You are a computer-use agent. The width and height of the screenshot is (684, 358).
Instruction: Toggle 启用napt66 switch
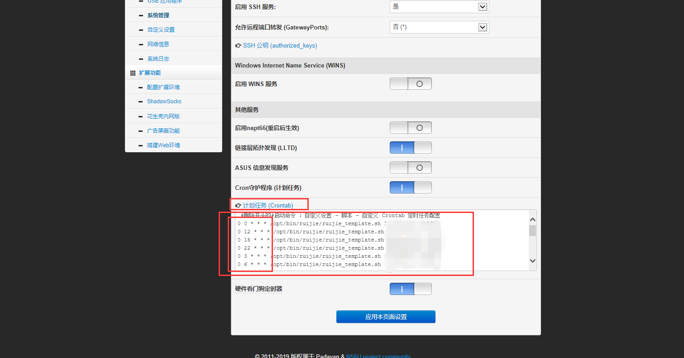click(410, 128)
